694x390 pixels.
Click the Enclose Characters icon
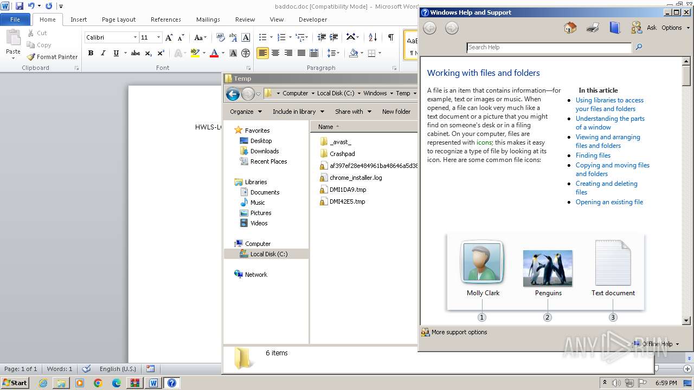(246, 53)
